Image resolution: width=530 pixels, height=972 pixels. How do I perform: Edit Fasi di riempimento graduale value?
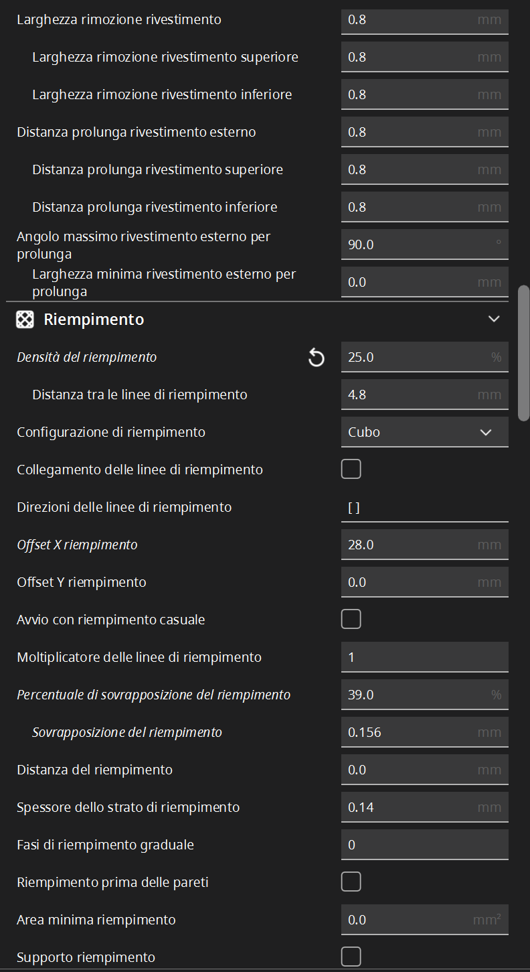(425, 845)
